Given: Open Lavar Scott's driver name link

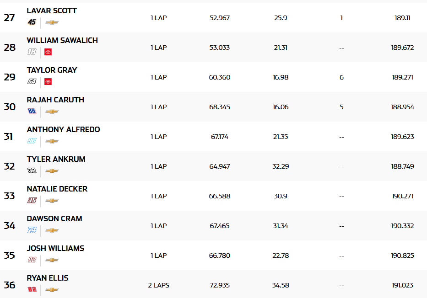Looking at the screenshot, I should [x=52, y=11].
